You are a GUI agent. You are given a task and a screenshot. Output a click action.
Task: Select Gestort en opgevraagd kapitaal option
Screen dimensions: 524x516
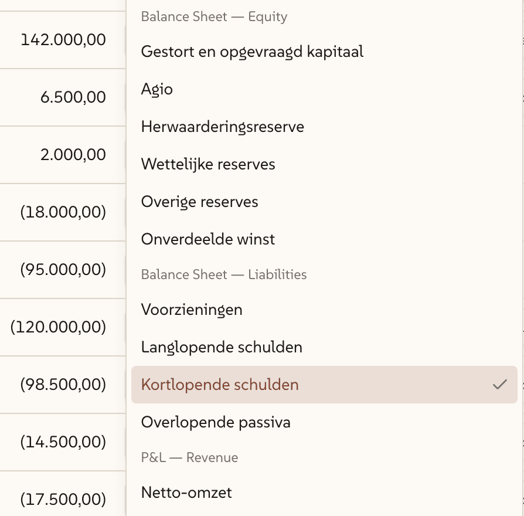tap(252, 52)
